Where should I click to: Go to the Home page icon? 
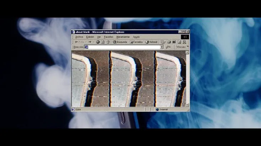pos(108,42)
